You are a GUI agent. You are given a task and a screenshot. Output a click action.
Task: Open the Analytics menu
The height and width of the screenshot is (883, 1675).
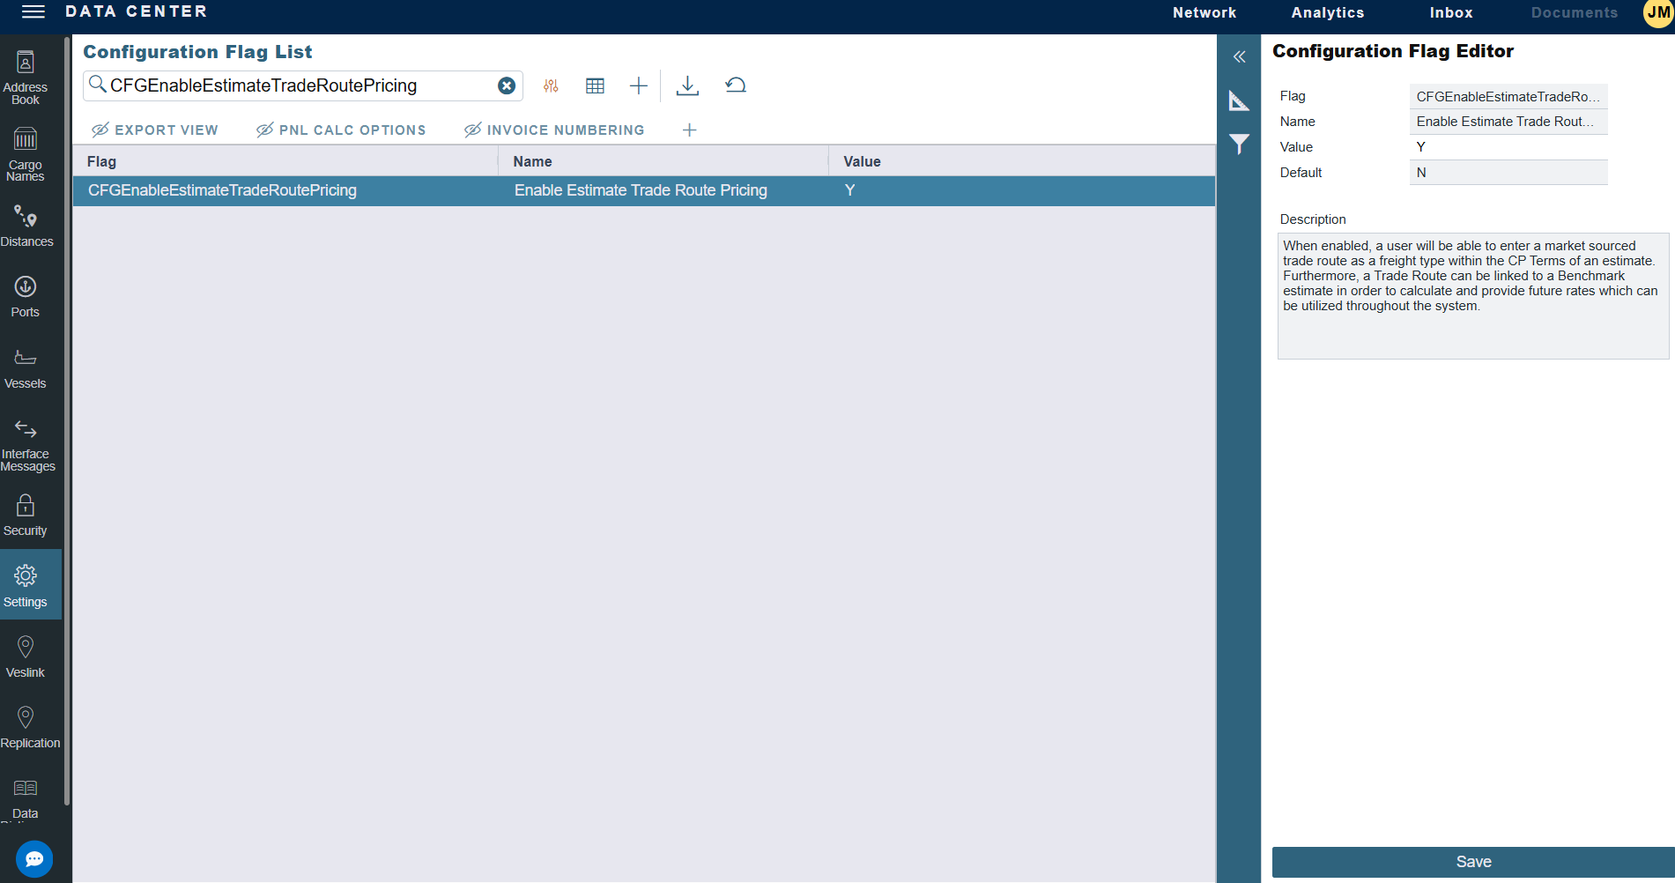(1327, 13)
